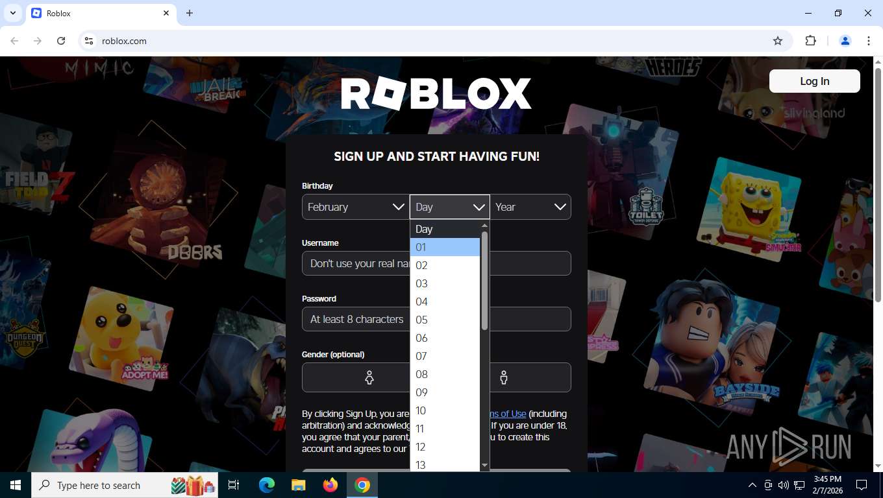Reload the Roblox page

[61, 41]
